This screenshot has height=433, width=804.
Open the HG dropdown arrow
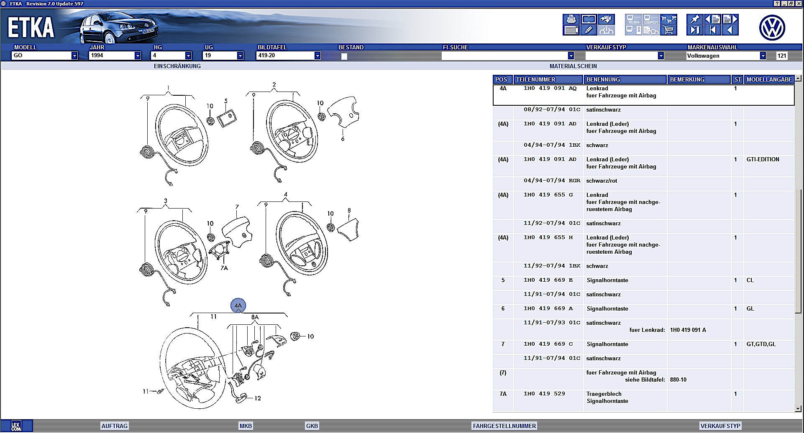[188, 56]
